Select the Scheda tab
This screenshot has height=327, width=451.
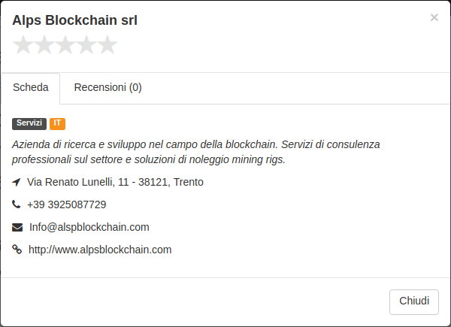[31, 87]
